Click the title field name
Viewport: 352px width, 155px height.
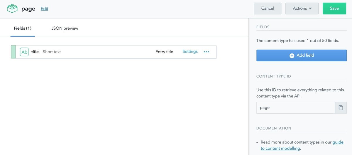pyautogui.click(x=35, y=52)
